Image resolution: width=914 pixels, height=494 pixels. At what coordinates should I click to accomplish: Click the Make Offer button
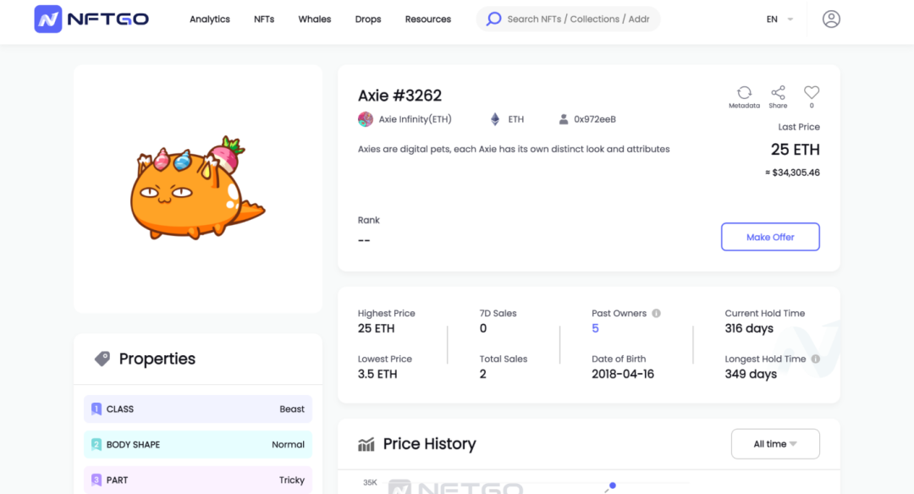tap(770, 237)
